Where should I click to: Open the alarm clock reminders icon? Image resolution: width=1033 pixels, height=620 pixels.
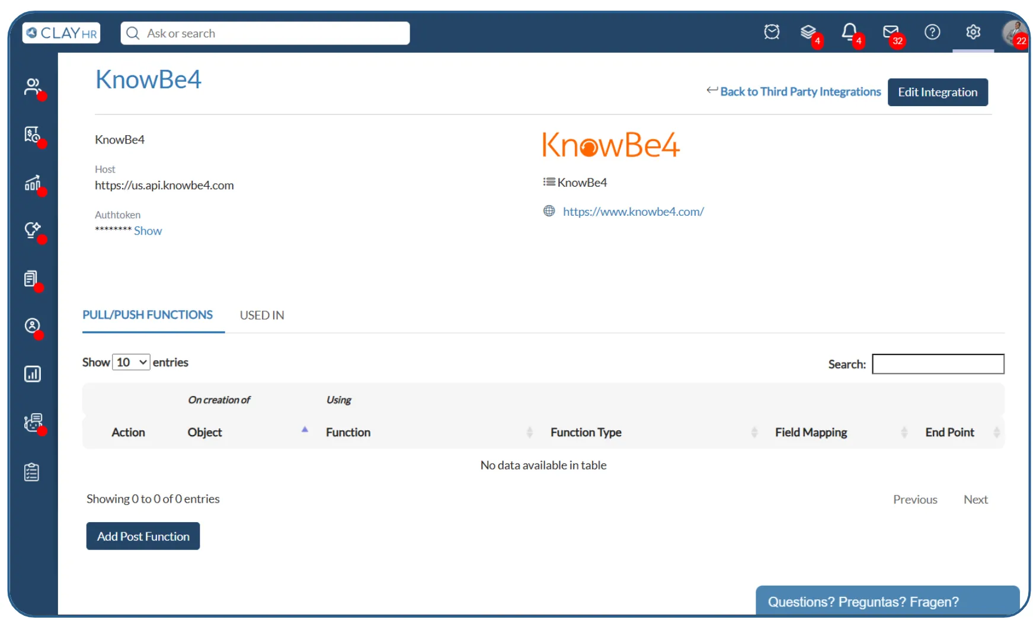click(772, 31)
